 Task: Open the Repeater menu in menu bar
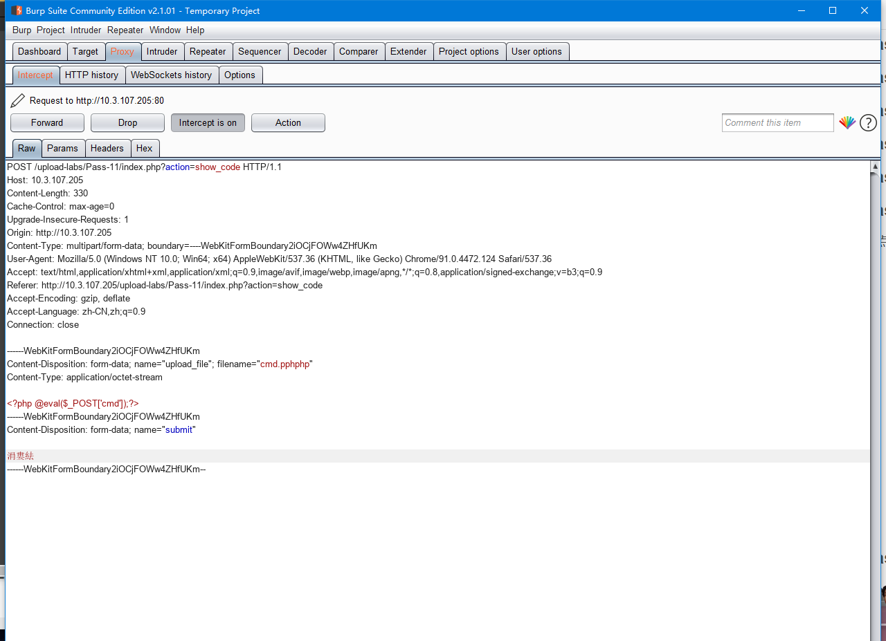tap(125, 30)
